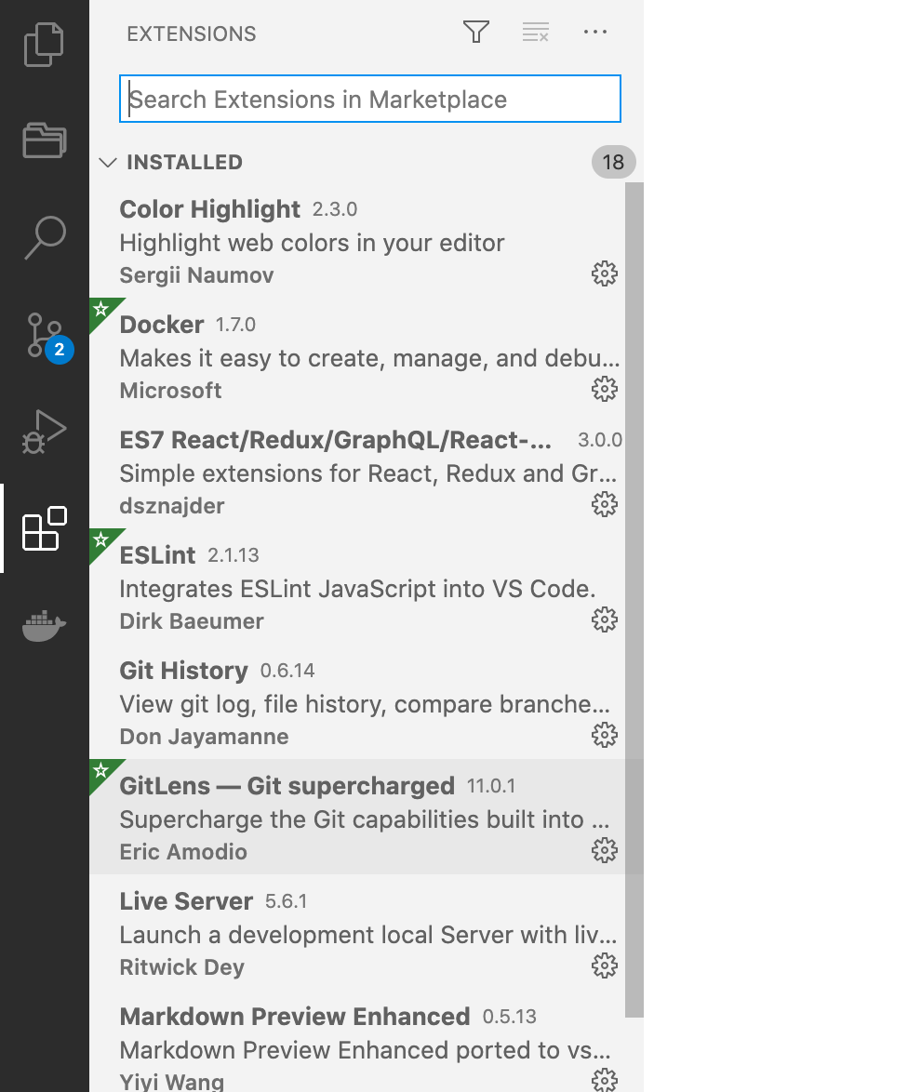Open the manage gear for Color Highlight
Image resolution: width=921 pixels, height=1092 pixels.
pyautogui.click(x=605, y=273)
